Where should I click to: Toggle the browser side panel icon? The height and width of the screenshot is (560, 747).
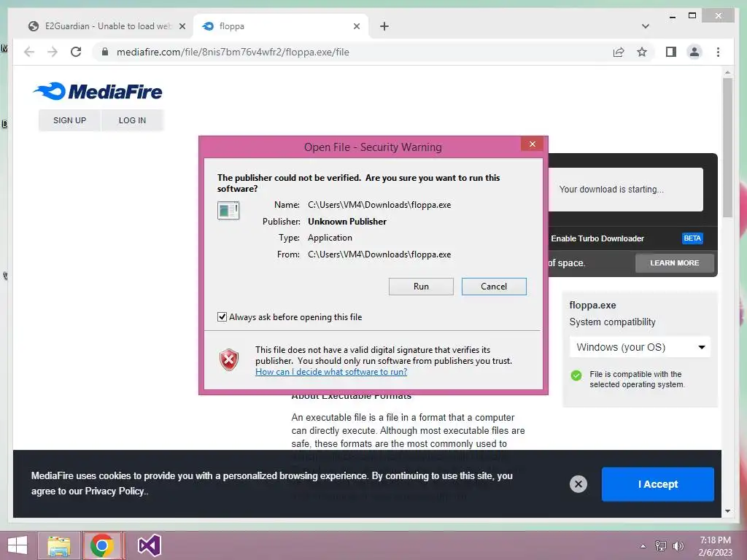click(671, 52)
